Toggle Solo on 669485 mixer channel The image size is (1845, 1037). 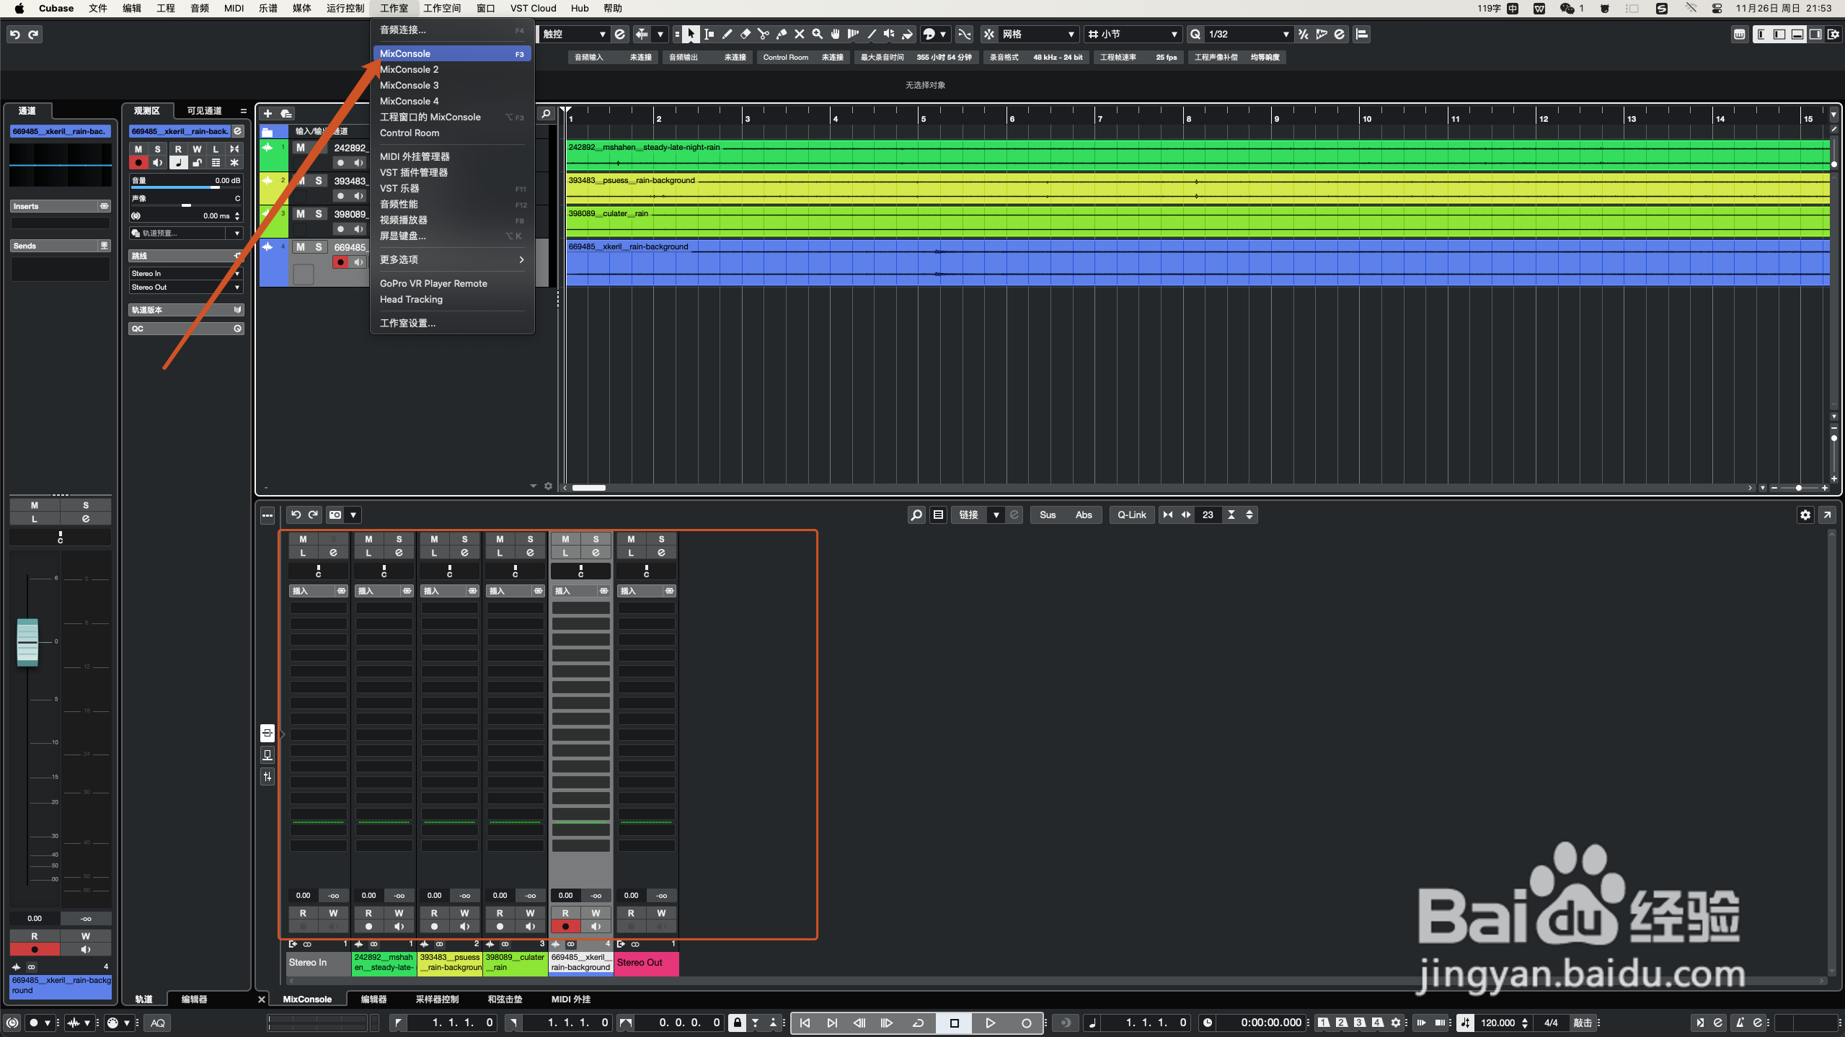tap(596, 539)
